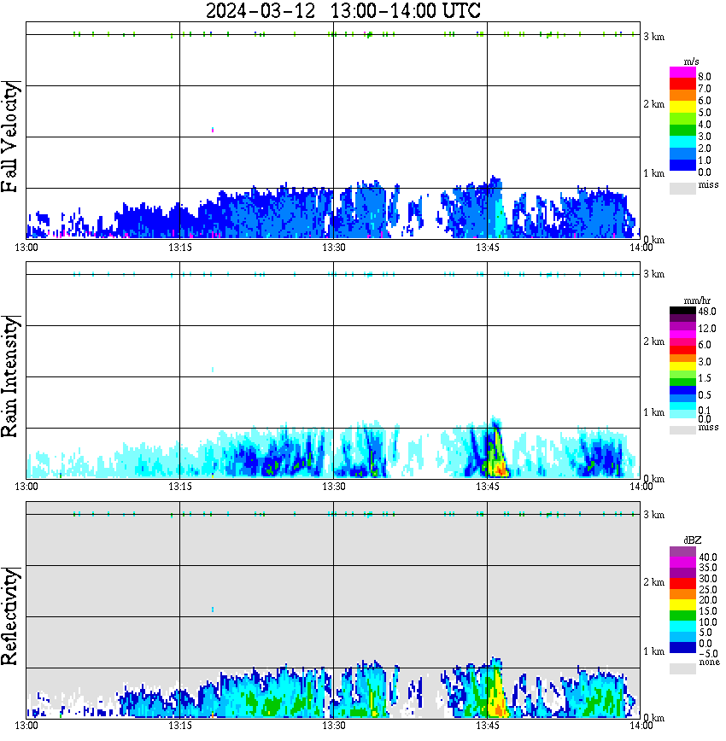The height and width of the screenshot is (741, 726).
Task: Click 13:30 under the Reflectivity panel
Action: tap(333, 726)
